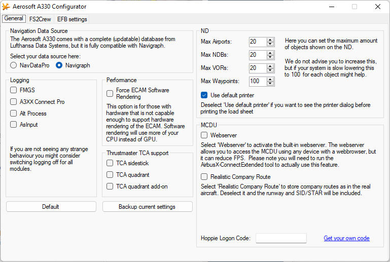Image resolution: width=390 pixels, height=262 pixels.
Task: Increase Max NDBs with up arrow
Action: [270, 53]
